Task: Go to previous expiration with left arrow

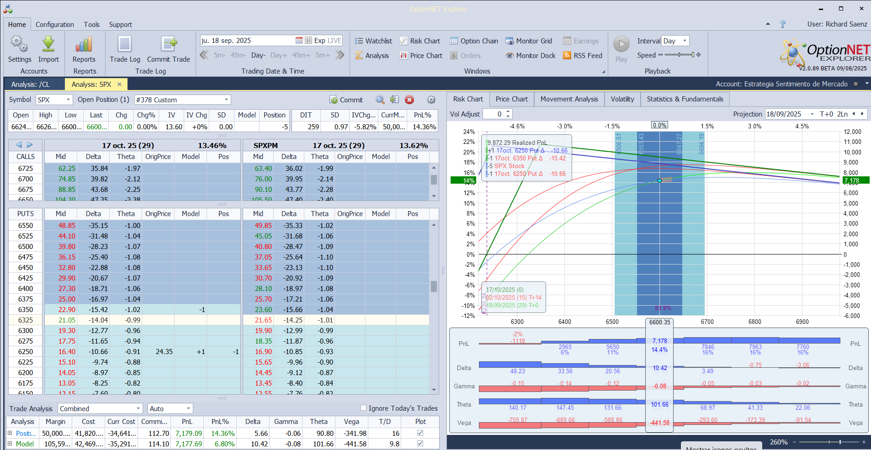Action: [x=19, y=145]
